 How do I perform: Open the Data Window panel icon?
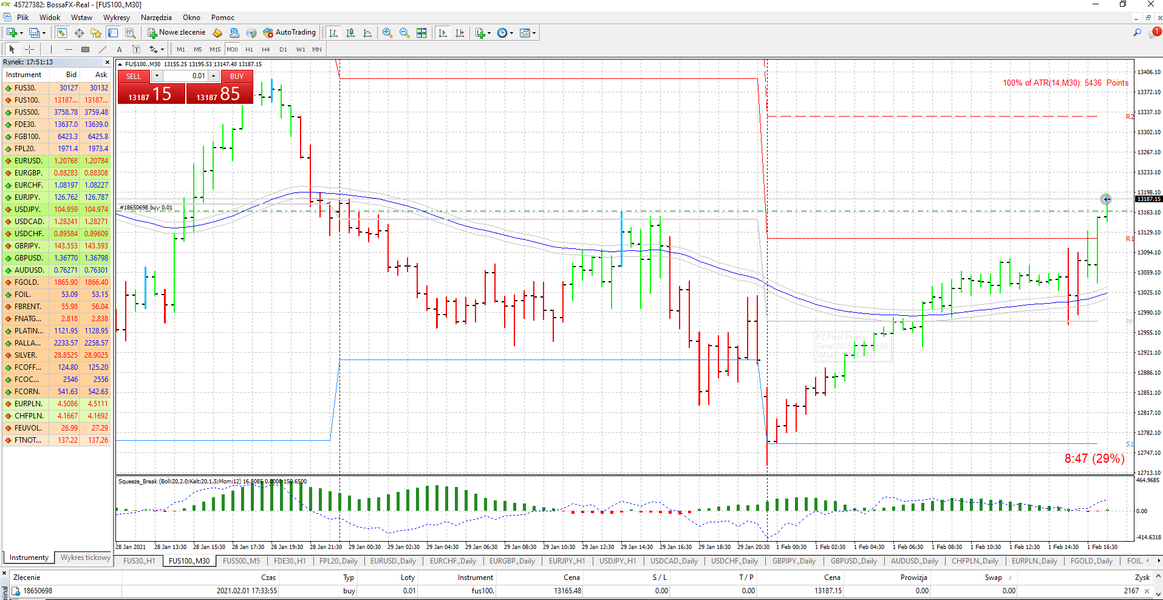coord(79,33)
